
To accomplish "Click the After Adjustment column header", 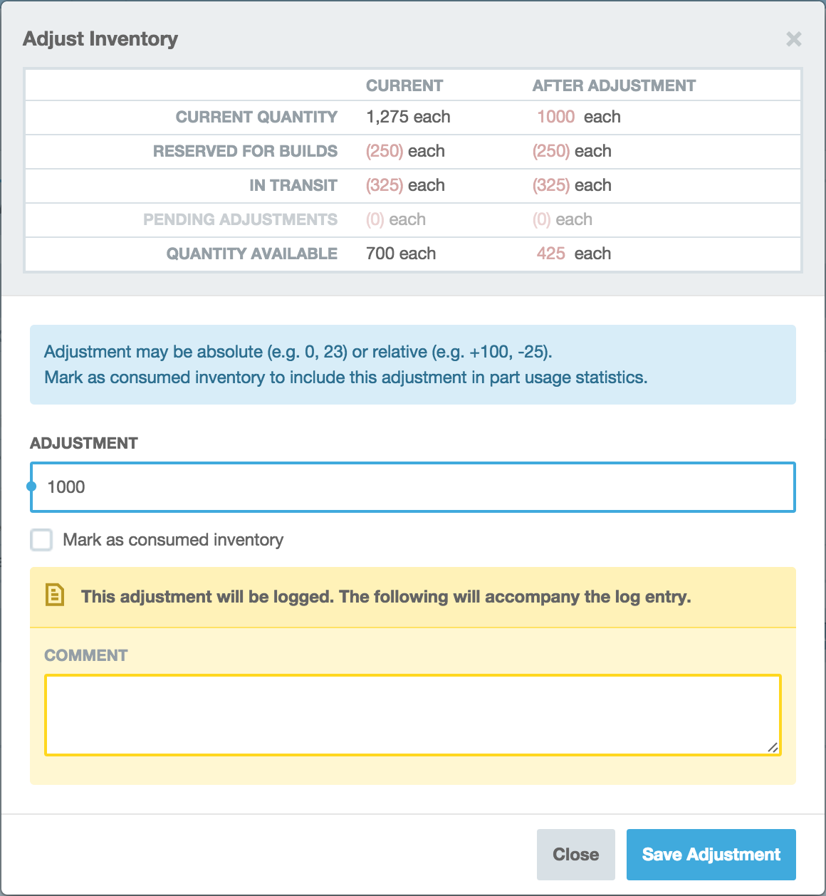I will point(614,85).
